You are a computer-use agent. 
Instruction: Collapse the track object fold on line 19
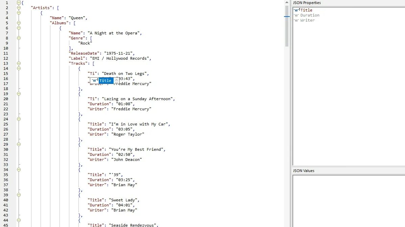point(19,94)
